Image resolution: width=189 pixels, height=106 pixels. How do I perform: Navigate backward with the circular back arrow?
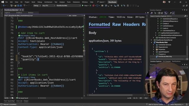4,6
